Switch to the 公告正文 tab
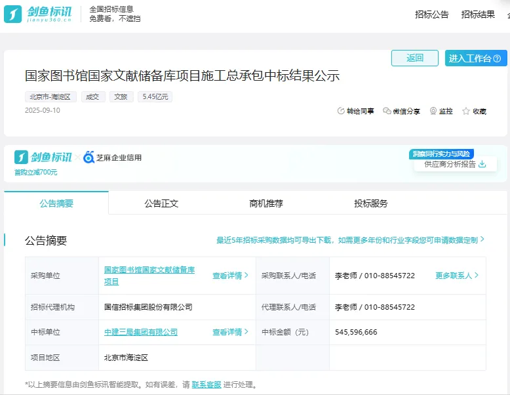Viewport: 510px width, 395px height. tap(161, 203)
